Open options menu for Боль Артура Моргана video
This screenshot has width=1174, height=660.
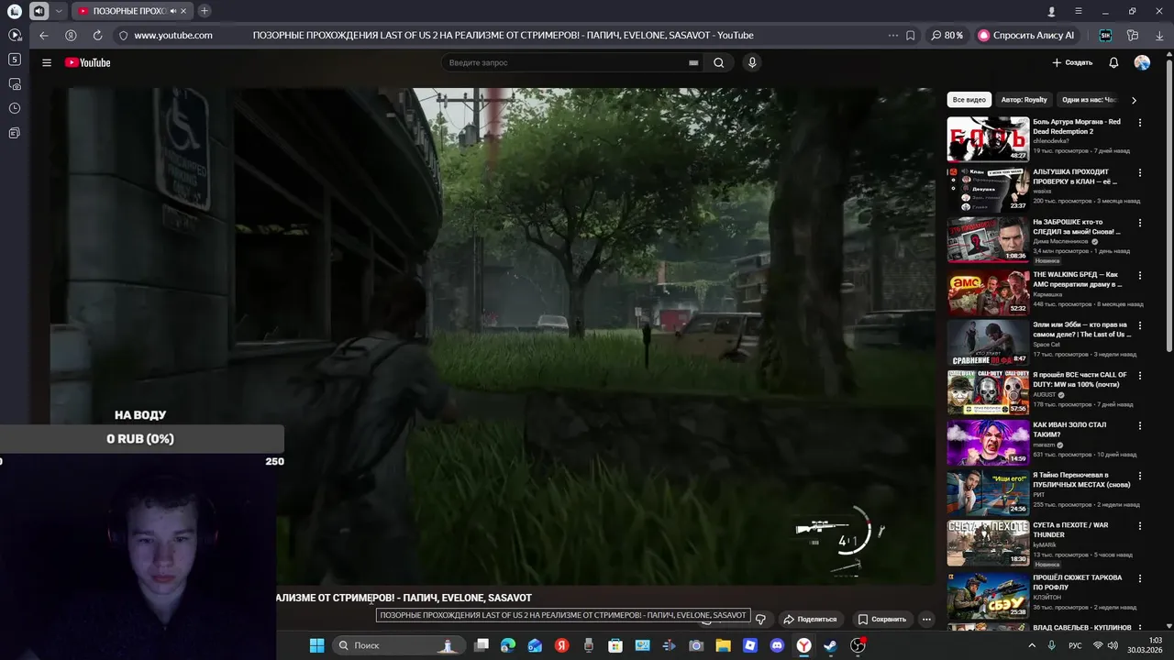click(x=1140, y=123)
